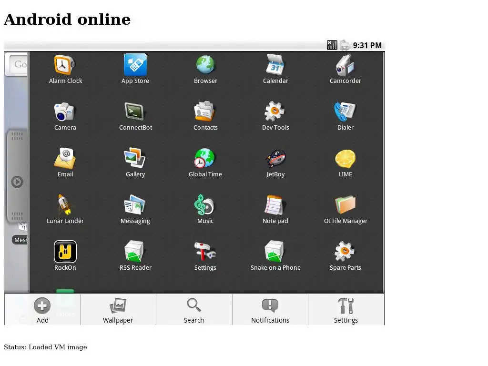Click the signal strength status icon
488x366 pixels.
tap(332, 45)
